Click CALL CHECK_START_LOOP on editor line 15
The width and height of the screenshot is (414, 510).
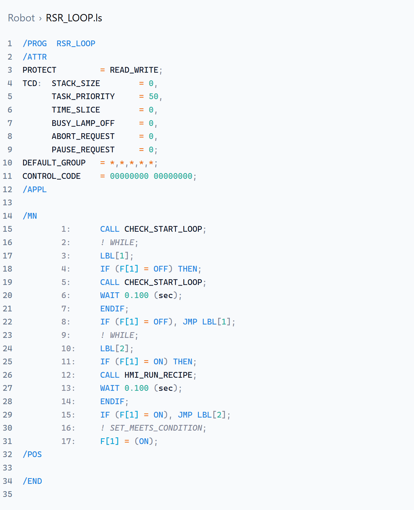153,229
